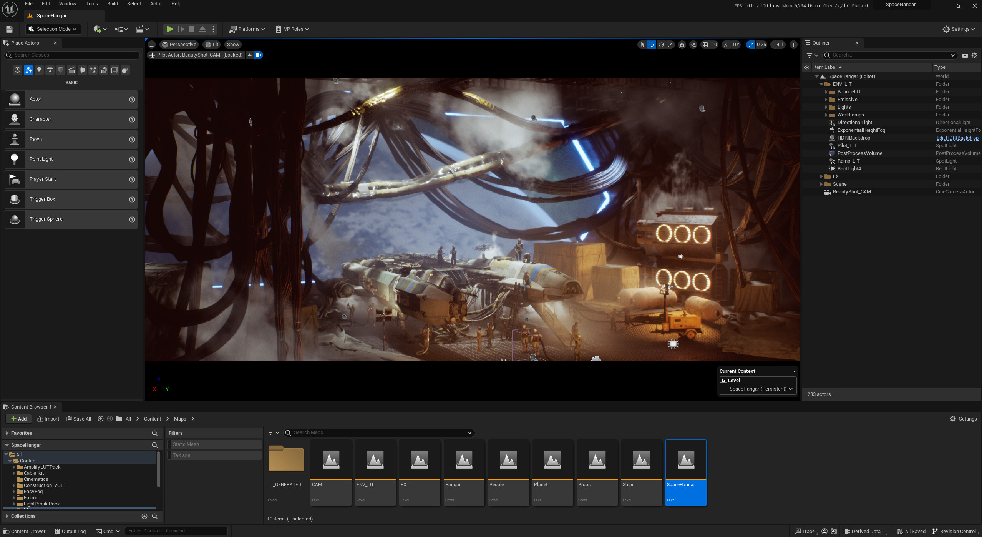This screenshot has height=537, width=982.
Task: Toggle the Texture filter
Action: coord(214,455)
